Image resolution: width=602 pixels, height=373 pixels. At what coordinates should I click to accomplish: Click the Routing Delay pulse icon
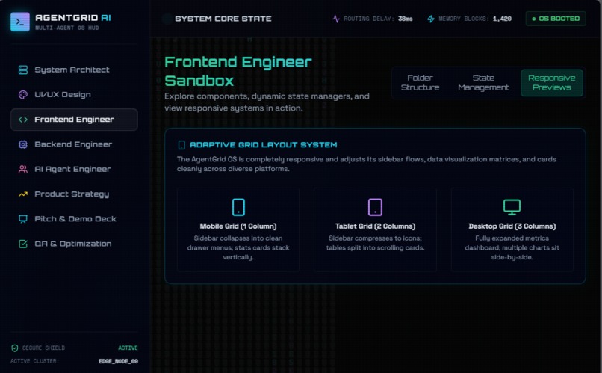point(336,19)
